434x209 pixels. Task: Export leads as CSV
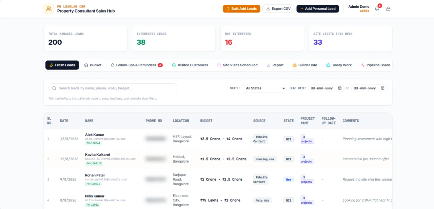coord(278,9)
